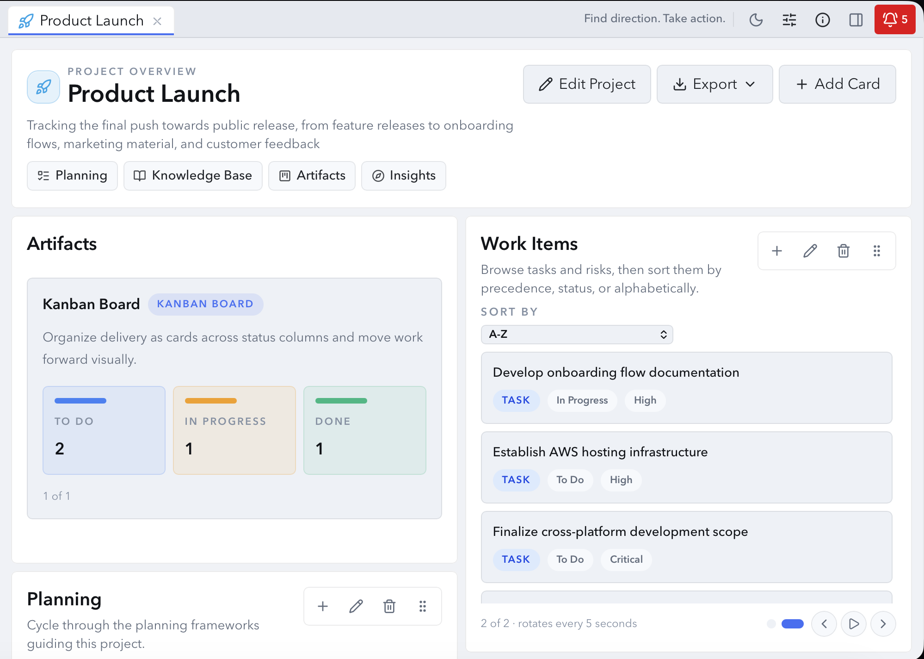
Task: Grab the Work Items drag handle dots
Action: (x=877, y=251)
